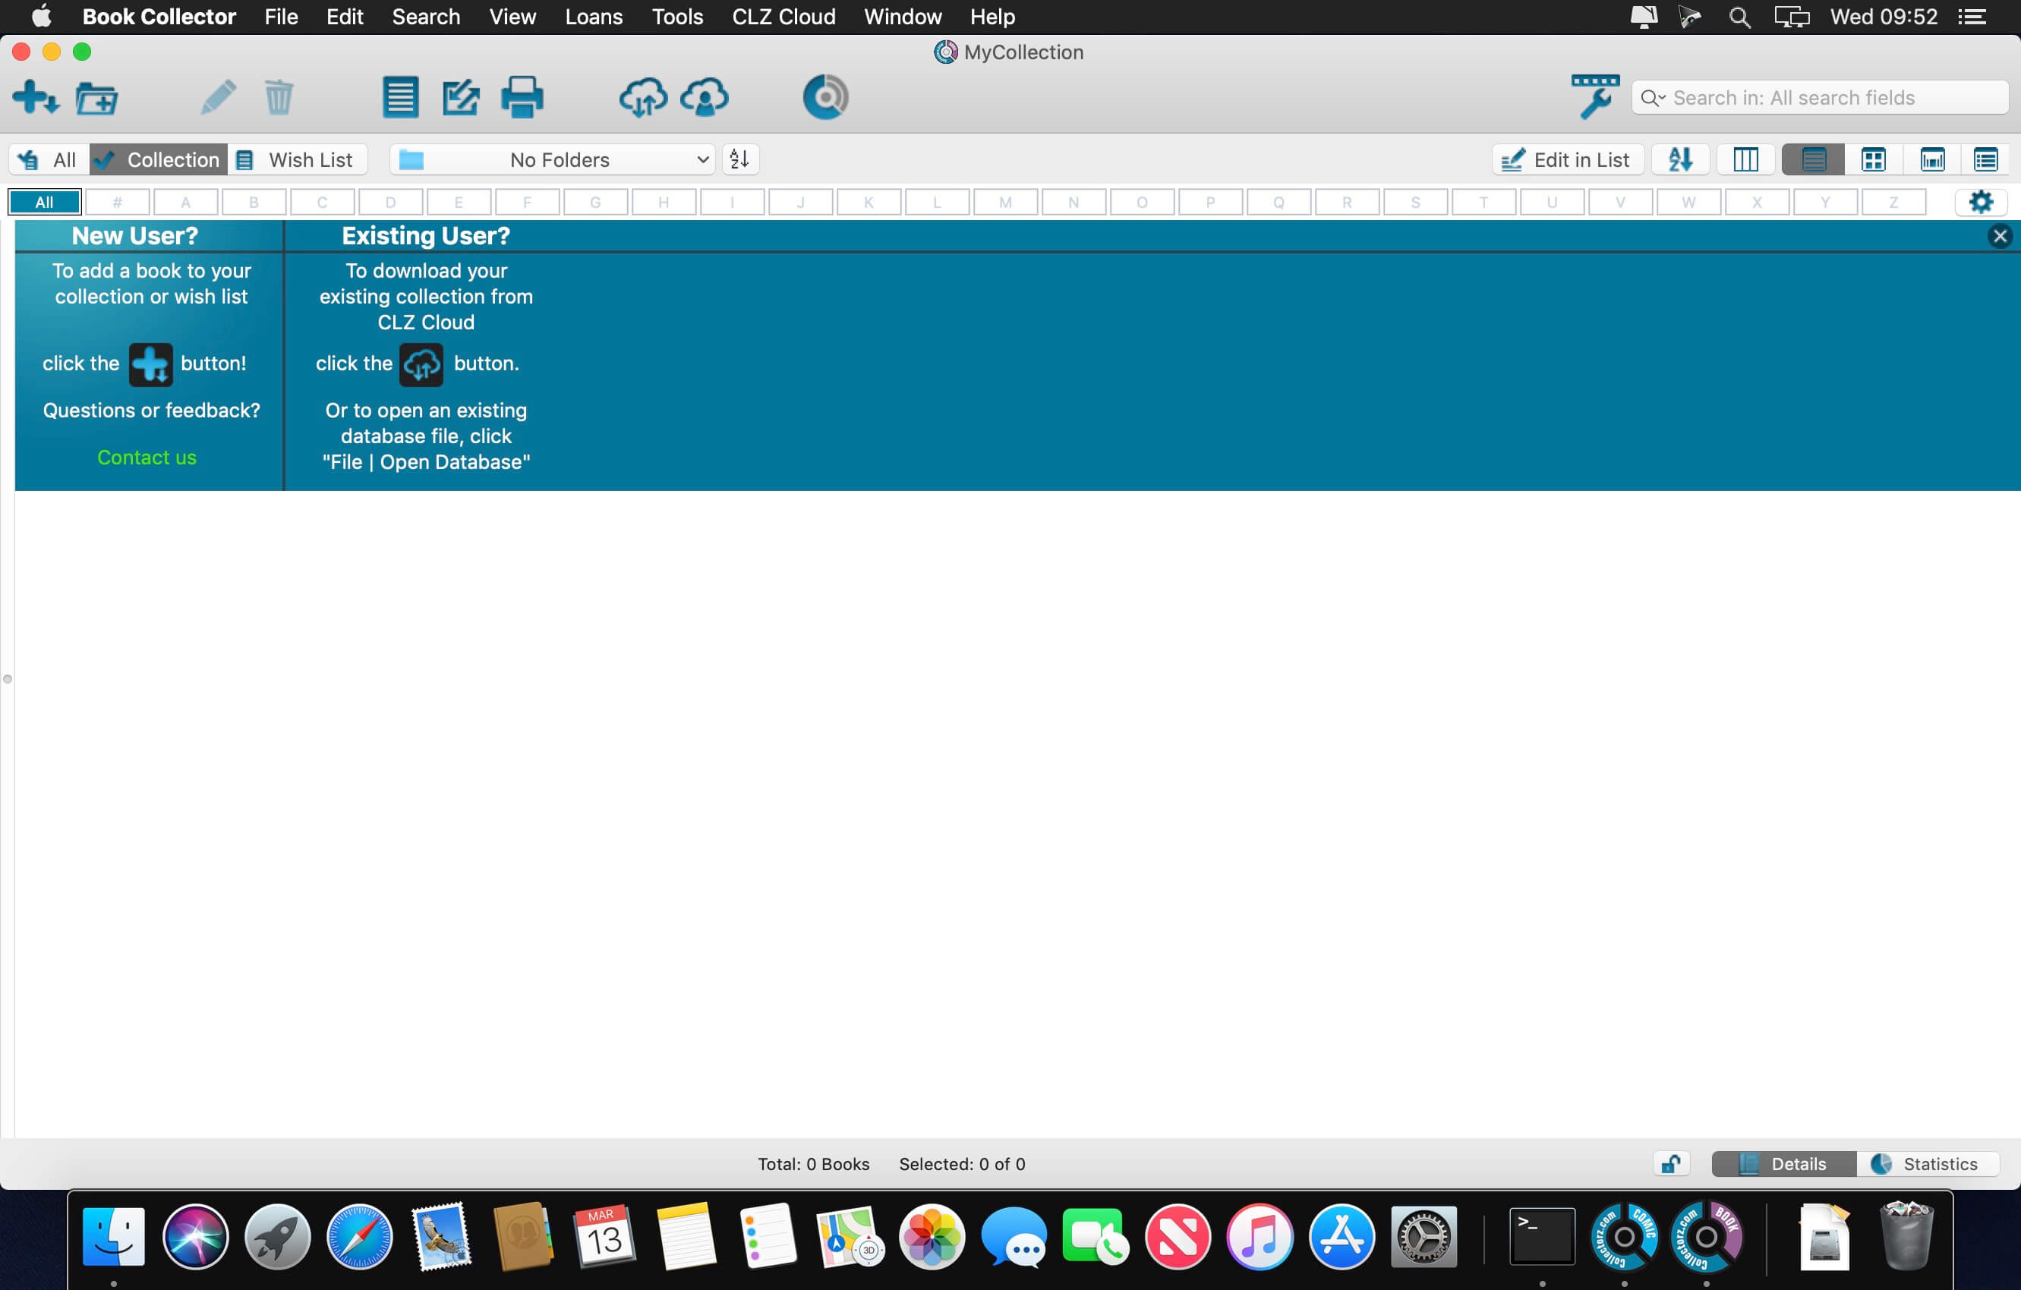
Task: Open the search fields magnifier dropdown
Action: point(1653,98)
